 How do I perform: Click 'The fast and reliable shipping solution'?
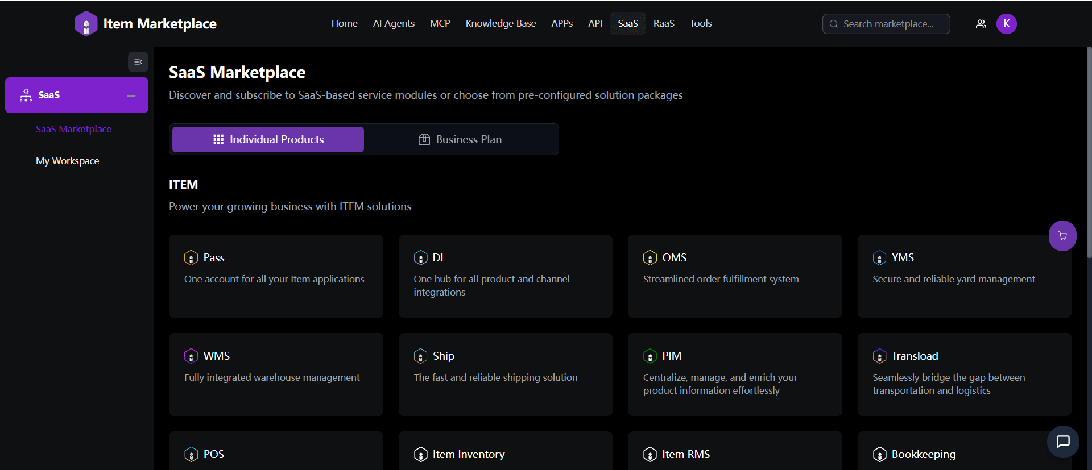495,378
